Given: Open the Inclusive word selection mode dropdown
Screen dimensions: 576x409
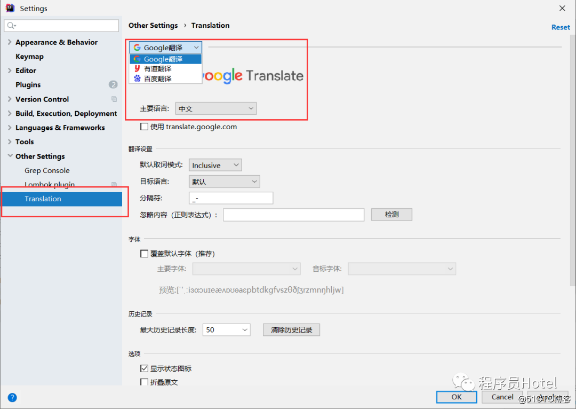Looking at the screenshot, I should pos(215,165).
